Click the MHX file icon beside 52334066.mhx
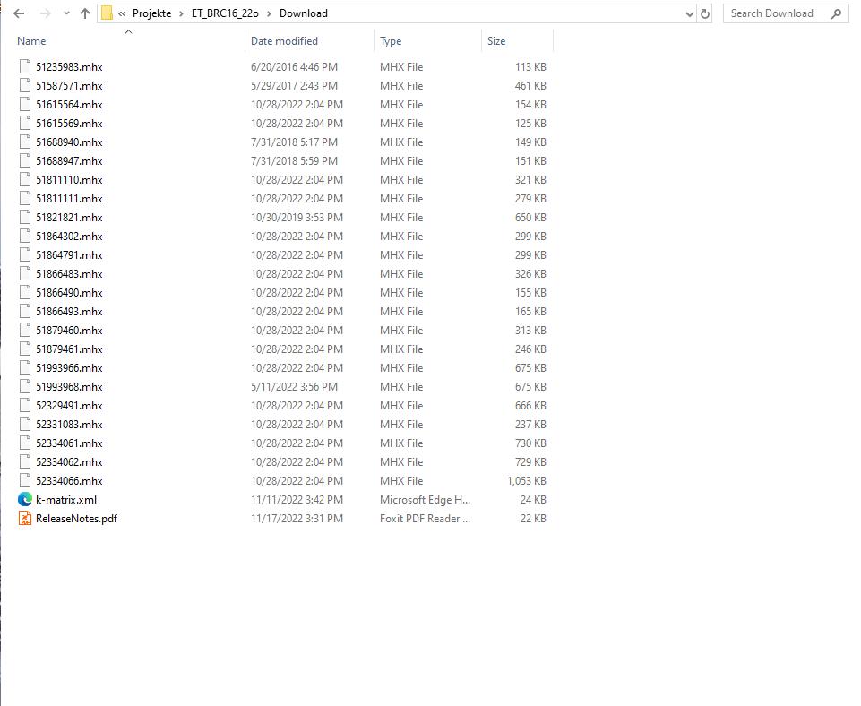The height and width of the screenshot is (706, 861). tap(23, 480)
